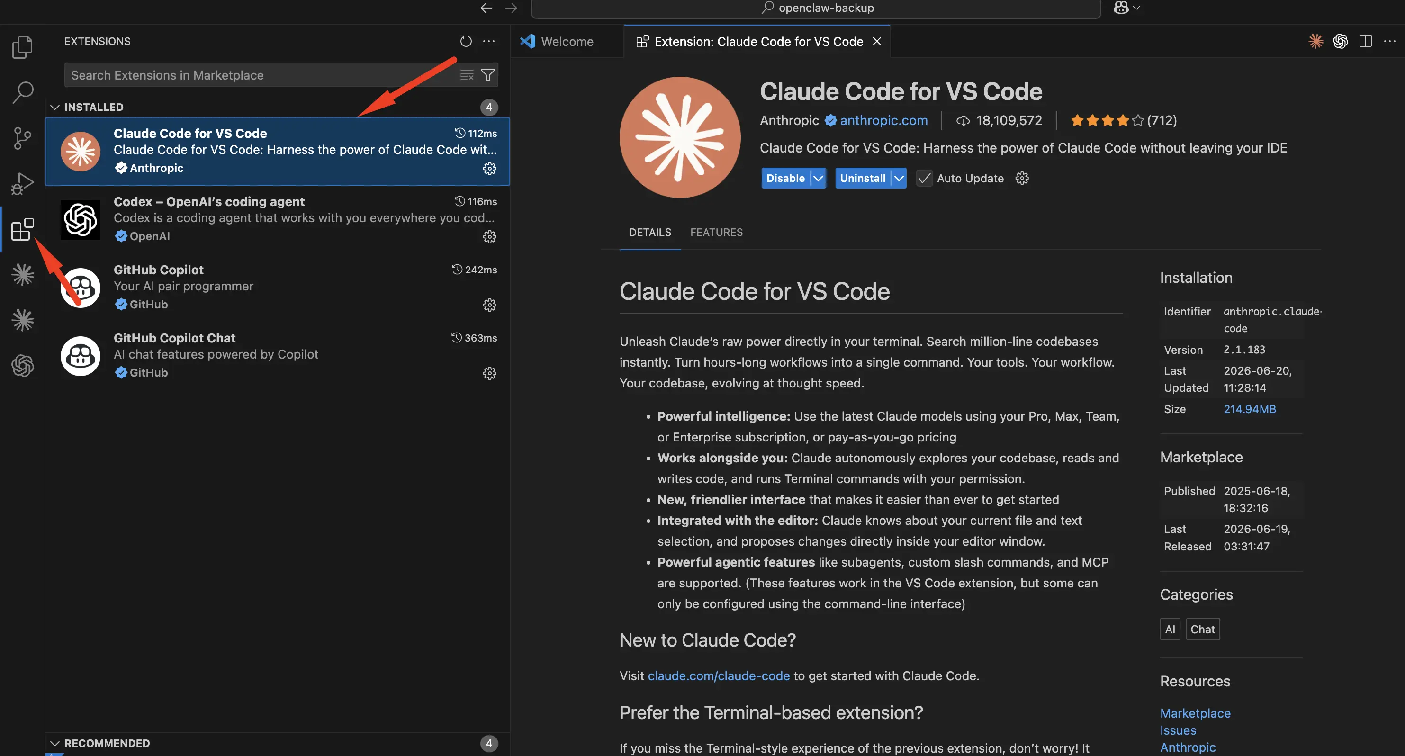Select Codex – OpenAI's coding agent extension
The image size is (1405, 756).
click(x=277, y=220)
